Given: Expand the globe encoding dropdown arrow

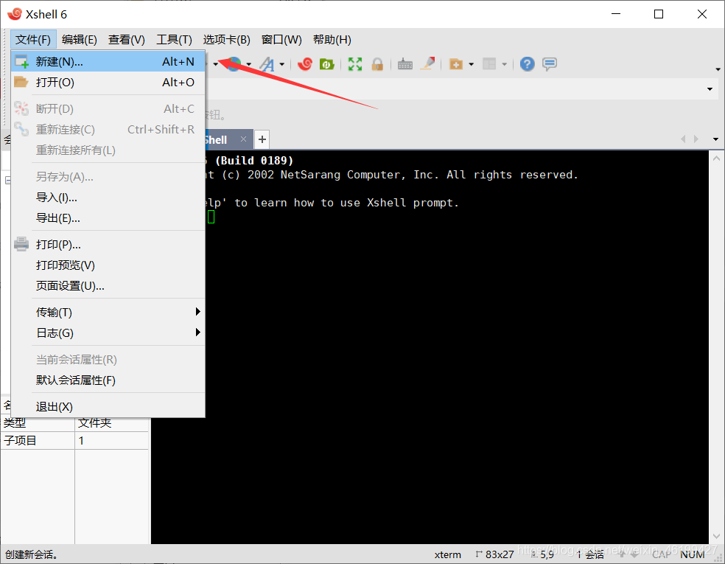Looking at the screenshot, I should pos(249,64).
